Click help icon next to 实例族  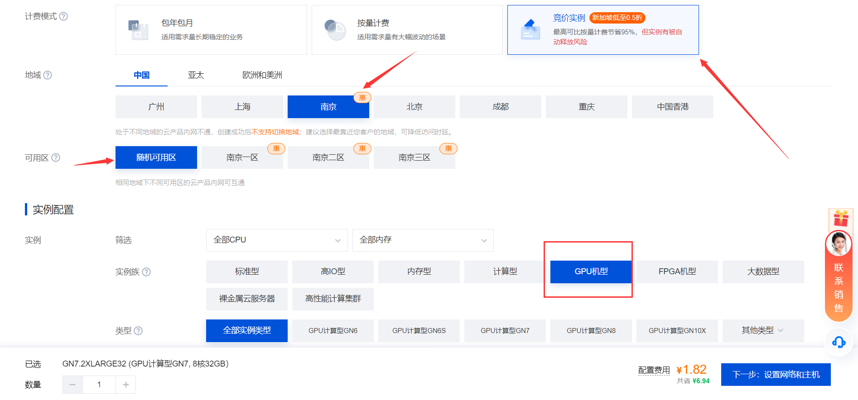pos(146,272)
